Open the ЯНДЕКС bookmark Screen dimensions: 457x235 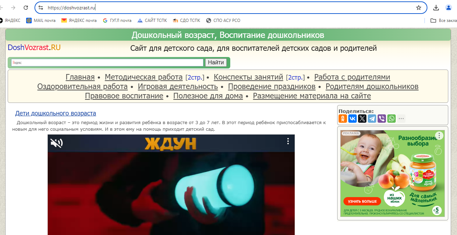pos(10,21)
